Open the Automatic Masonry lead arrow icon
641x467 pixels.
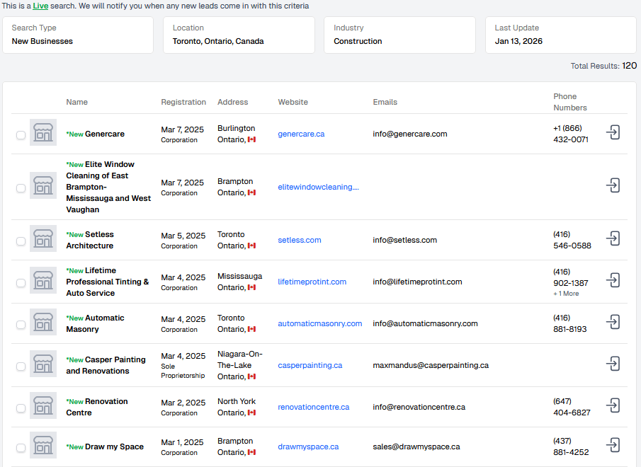(613, 322)
